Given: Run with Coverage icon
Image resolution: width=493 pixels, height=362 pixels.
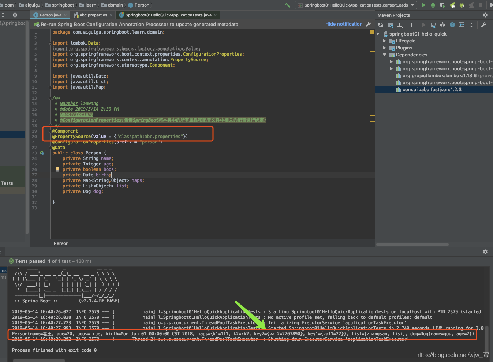Looking at the screenshot, I should coord(442,5).
